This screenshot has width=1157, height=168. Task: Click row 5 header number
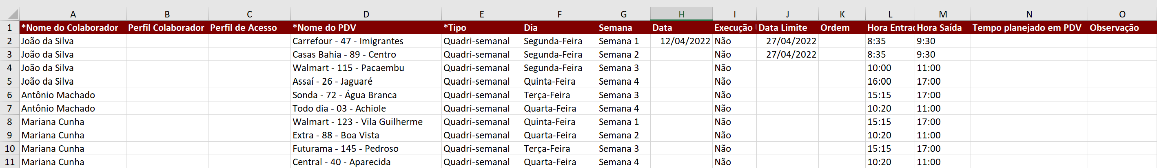click(9, 81)
